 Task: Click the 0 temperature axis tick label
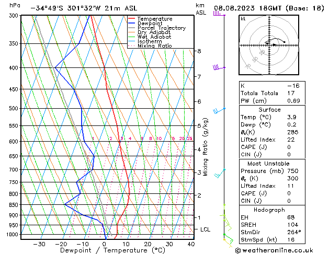(x=104, y=244)
